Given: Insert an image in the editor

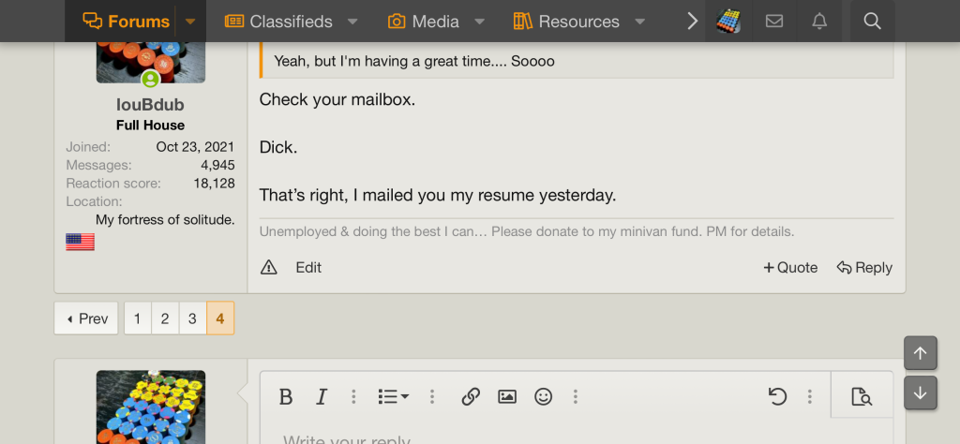Looking at the screenshot, I should (507, 396).
